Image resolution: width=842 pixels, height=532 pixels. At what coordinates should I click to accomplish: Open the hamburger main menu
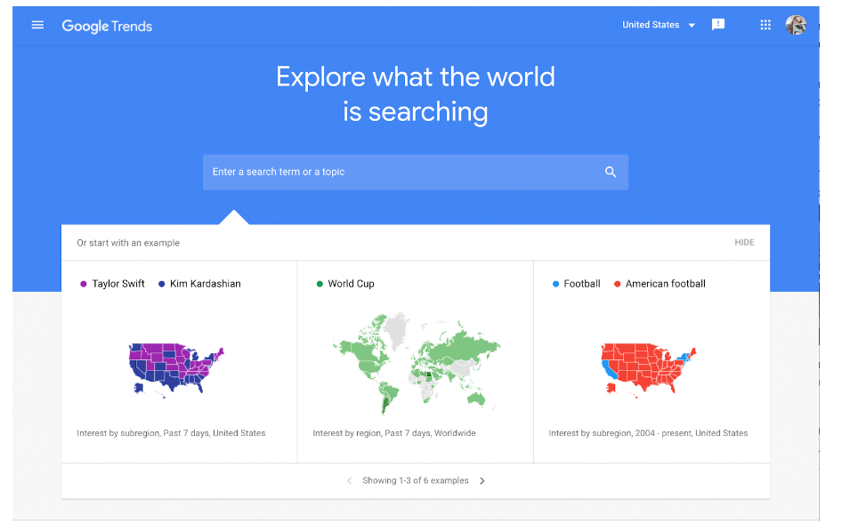click(37, 25)
